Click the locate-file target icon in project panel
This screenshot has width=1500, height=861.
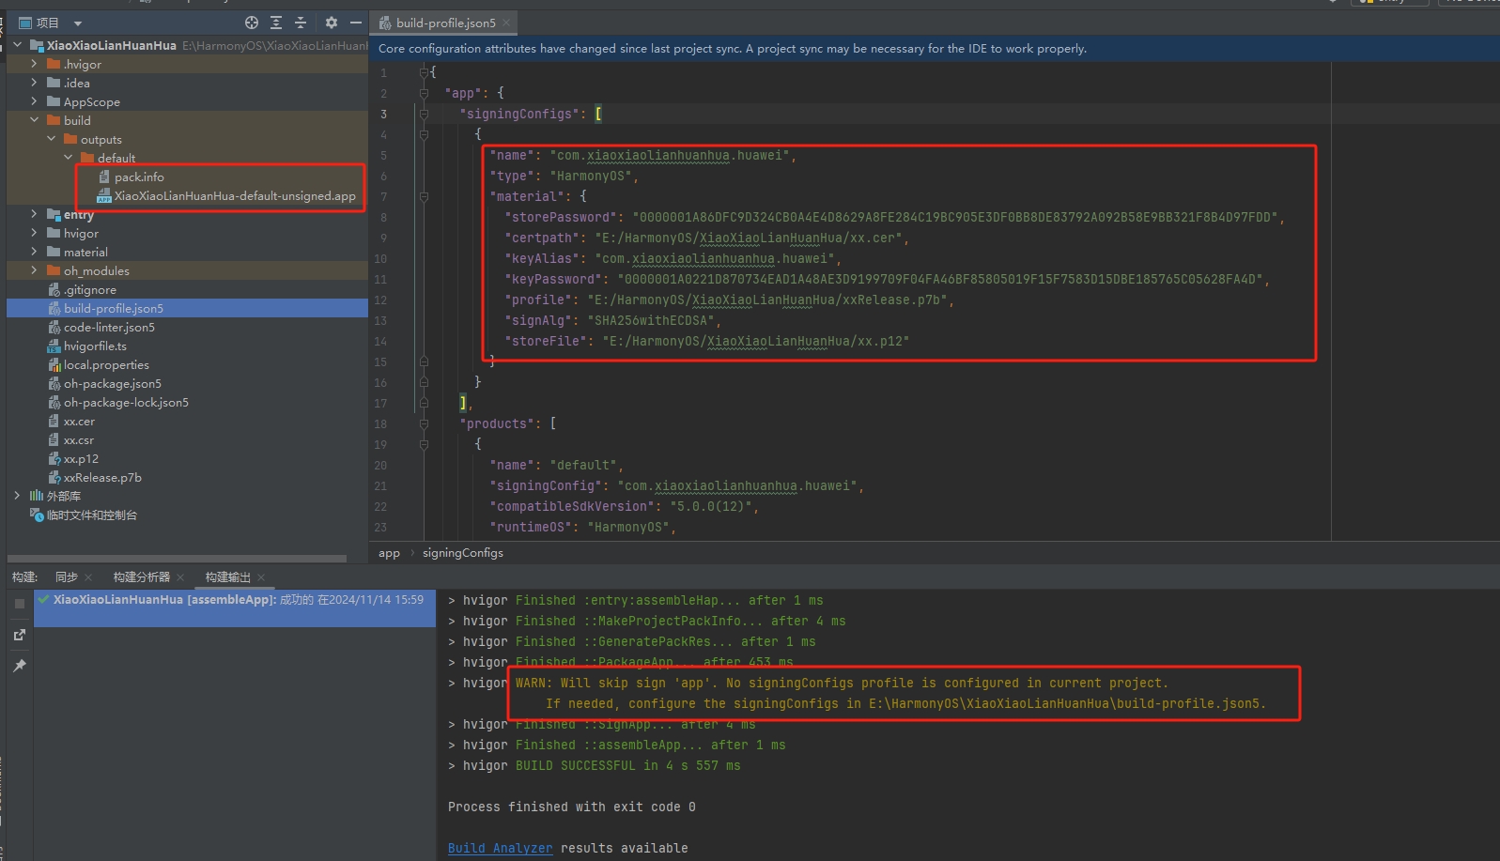tap(252, 23)
